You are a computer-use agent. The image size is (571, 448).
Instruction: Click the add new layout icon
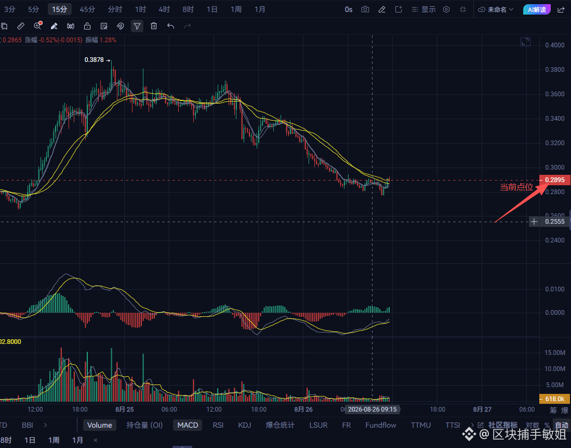399,9
